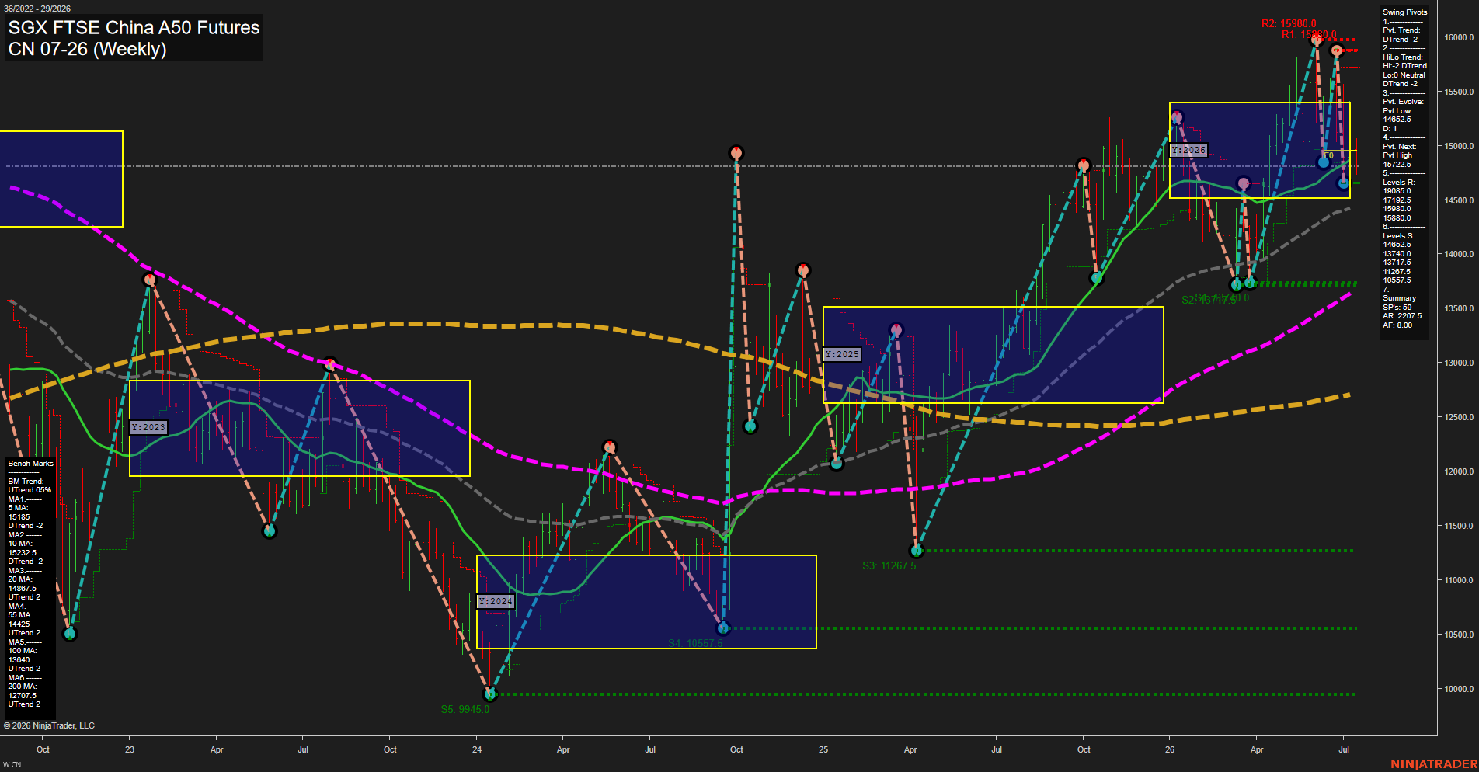Click the 12000.0 price axis label
The height and width of the screenshot is (772, 1479).
(x=1459, y=471)
